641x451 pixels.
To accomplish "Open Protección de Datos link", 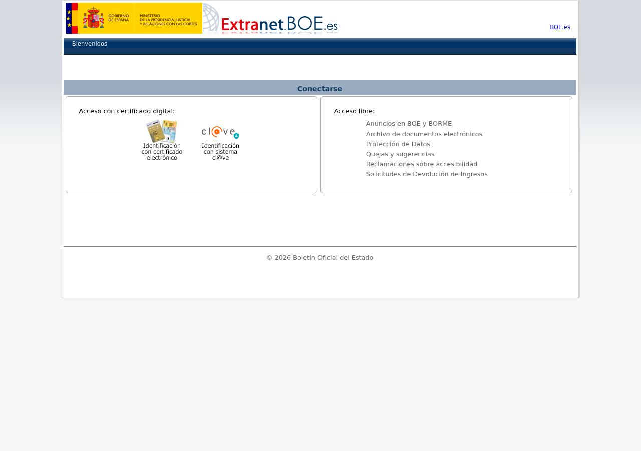I will point(398,144).
